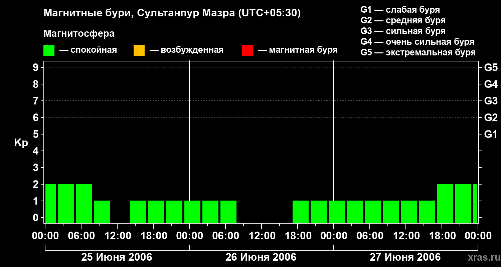
Task: Click the G3 scale label beside the Kp 7 gridline
Action: click(x=491, y=101)
